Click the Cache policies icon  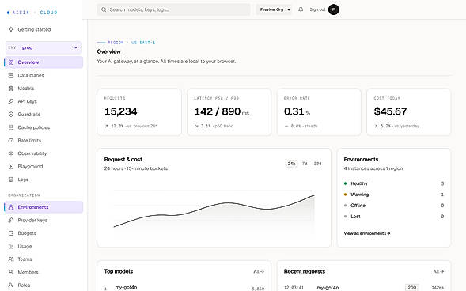pos(11,127)
